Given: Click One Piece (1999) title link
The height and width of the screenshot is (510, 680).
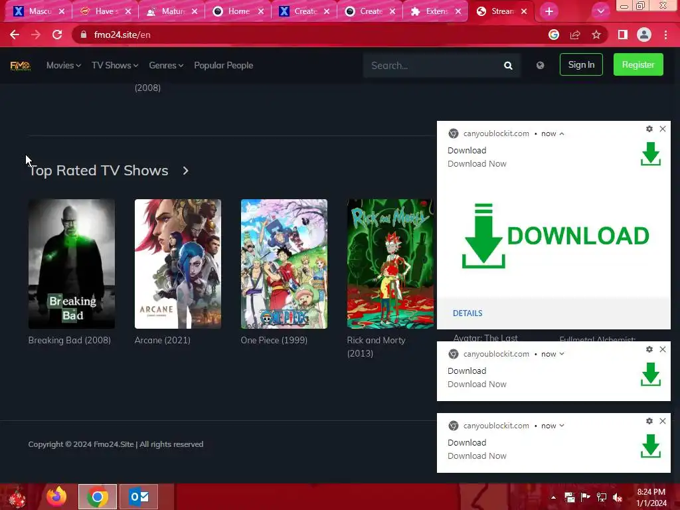Looking at the screenshot, I should 274,341.
